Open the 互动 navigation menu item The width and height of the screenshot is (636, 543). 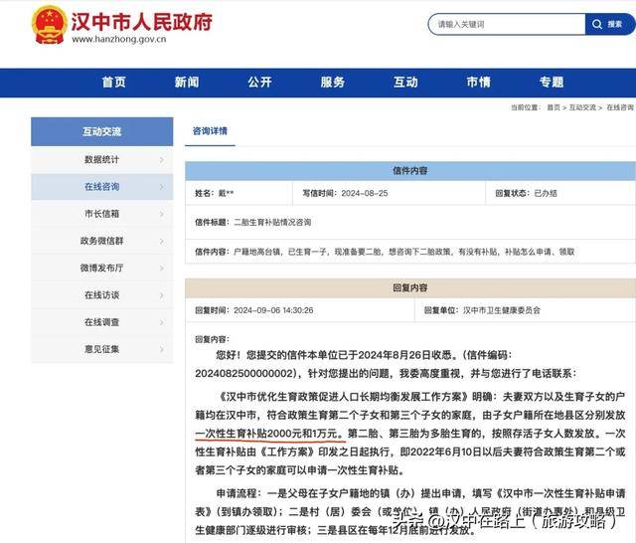405,82
